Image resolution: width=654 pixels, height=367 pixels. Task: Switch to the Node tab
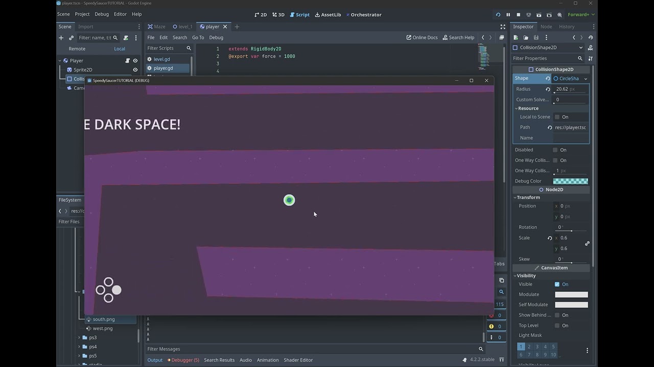pos(546,27)
